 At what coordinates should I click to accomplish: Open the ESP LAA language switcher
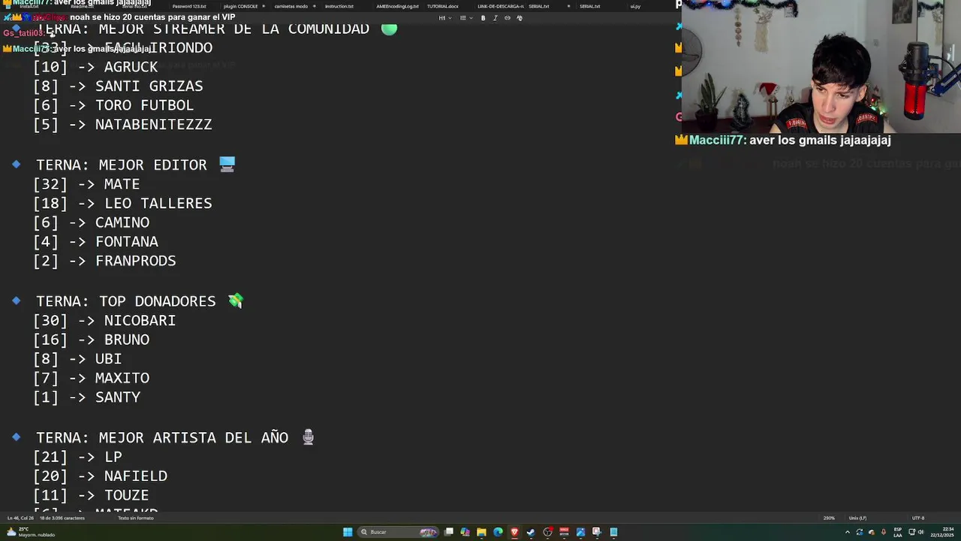(898, 532)
